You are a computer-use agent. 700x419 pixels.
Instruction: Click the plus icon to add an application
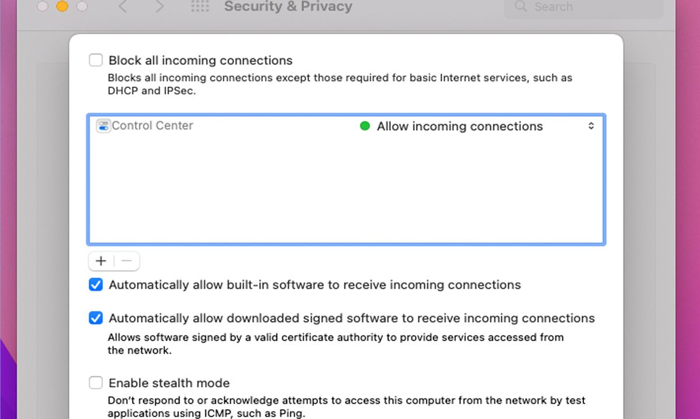tap(100, 261)
